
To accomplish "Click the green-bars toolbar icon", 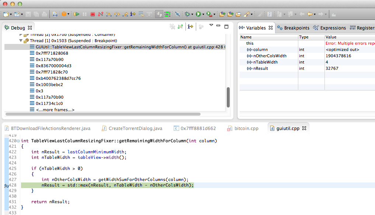I will 167,14.
